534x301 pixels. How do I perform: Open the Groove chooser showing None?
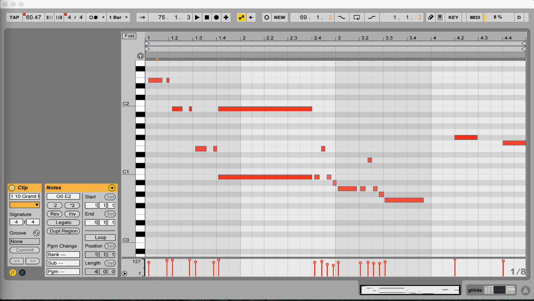pyautogui.click(x=24, y=241)
